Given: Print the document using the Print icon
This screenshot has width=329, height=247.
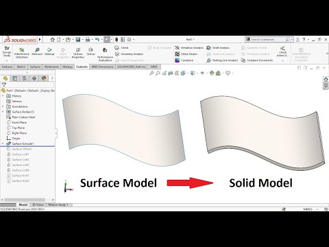Looking at the screenshot, I should coord(88,40).
